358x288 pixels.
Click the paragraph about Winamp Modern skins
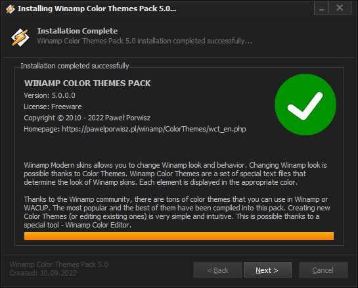tap(175, 174)
